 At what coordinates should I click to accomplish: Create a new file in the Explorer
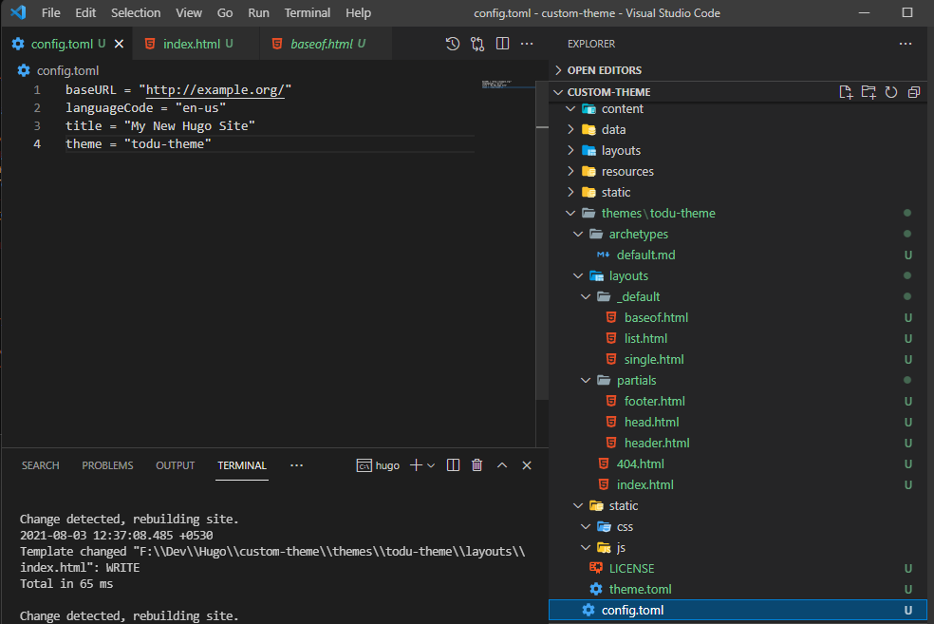click(846, 91)
